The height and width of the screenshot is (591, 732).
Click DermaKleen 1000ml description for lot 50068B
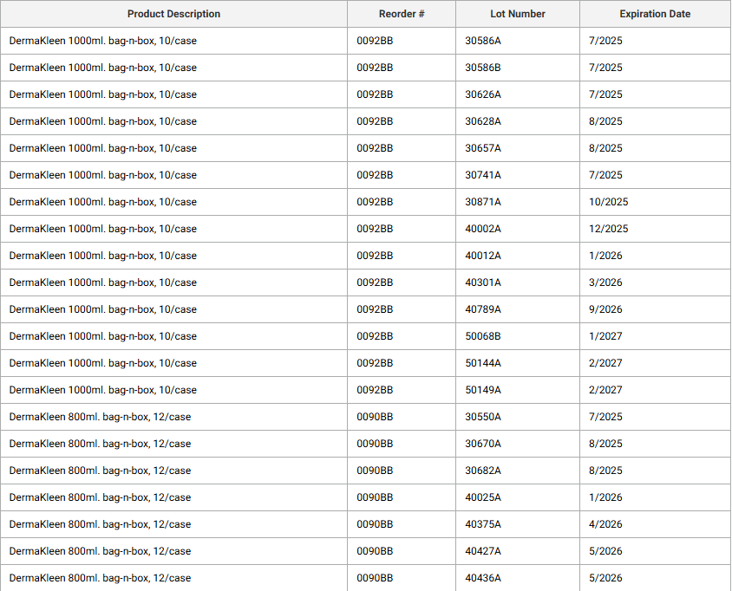tap(102, 336)
